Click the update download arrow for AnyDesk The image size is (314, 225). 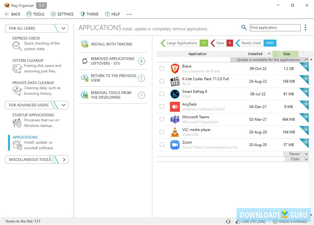[x=306, y=103]
